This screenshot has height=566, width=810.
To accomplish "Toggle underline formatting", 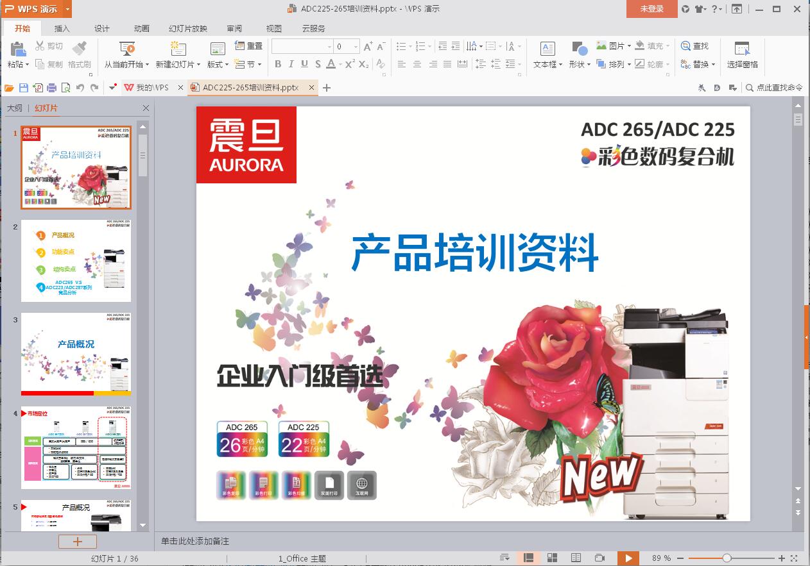I will point(304,64).
